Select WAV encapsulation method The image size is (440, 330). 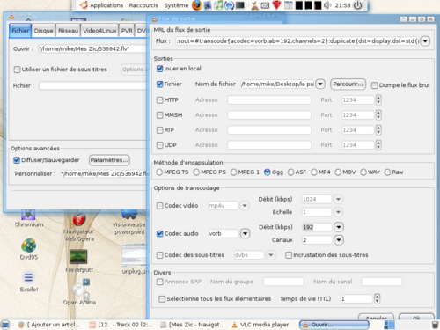[363, 172]
